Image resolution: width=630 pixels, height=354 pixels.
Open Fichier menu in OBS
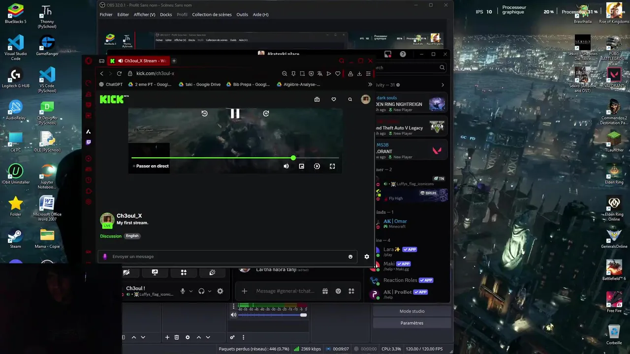point(106,15)
